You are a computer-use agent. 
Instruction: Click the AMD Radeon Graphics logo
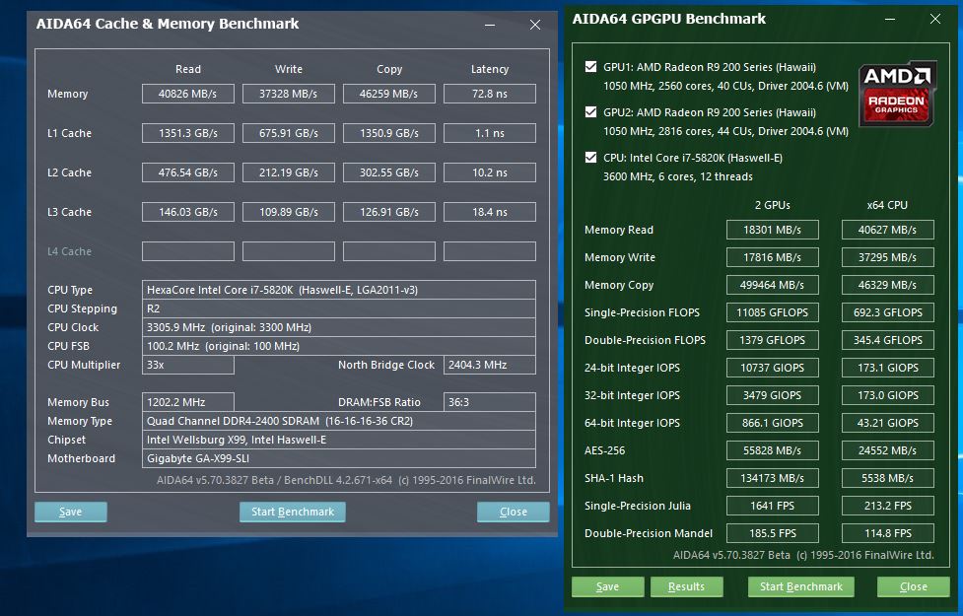coord(897,94)
